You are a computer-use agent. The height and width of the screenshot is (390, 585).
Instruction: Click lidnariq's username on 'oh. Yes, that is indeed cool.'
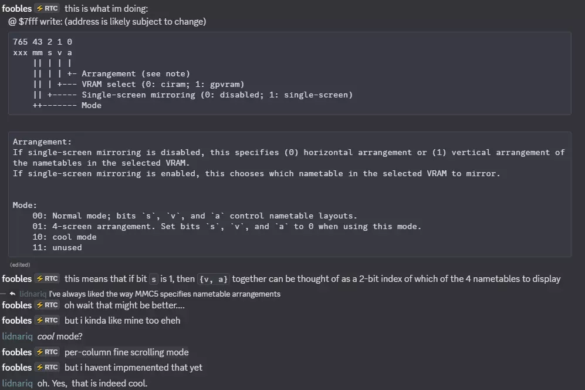click(x=17, y=384)
